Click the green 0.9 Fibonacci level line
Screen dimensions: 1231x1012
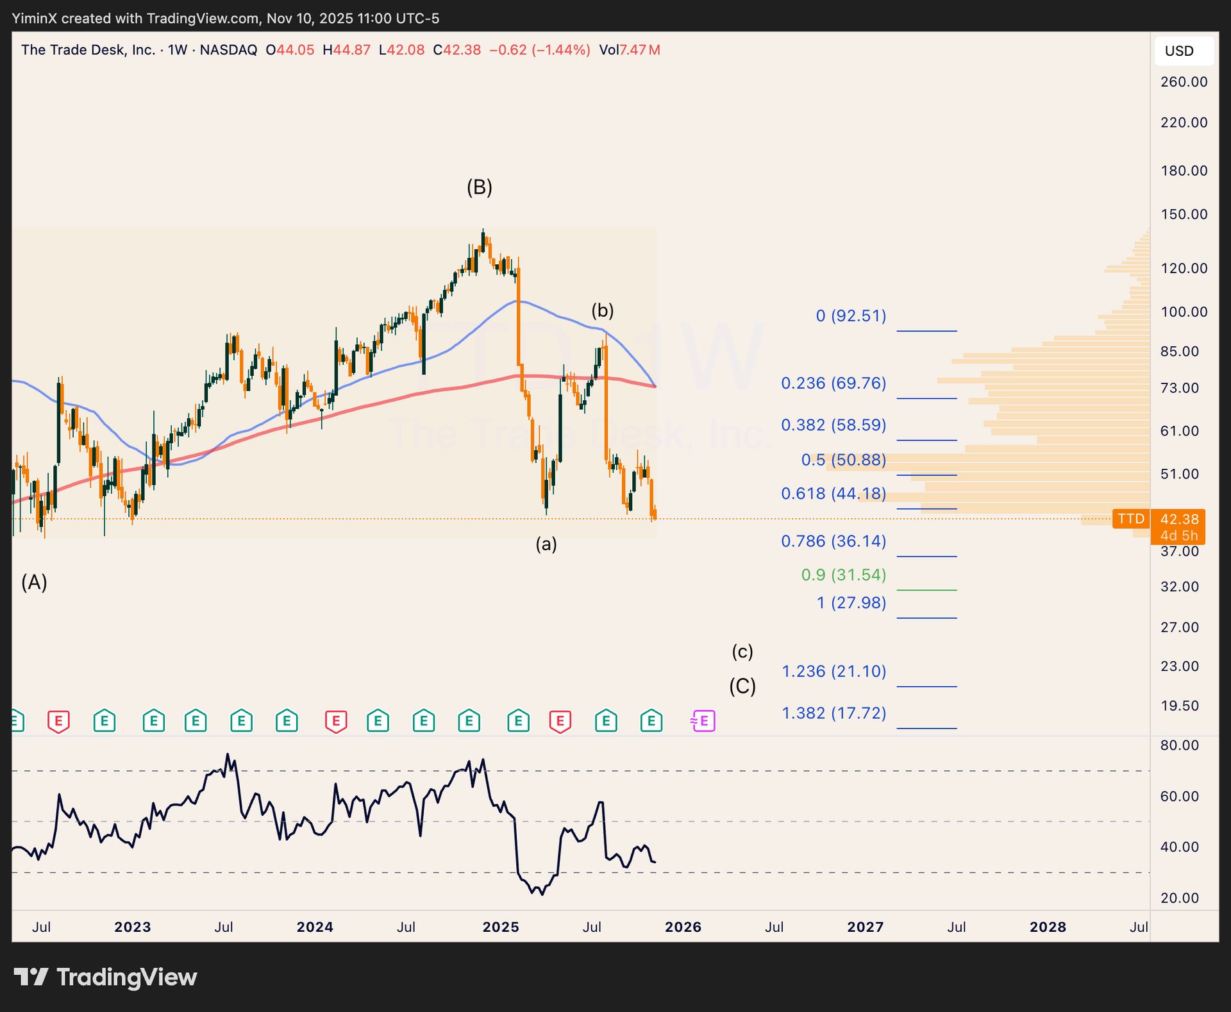pos(926,589)
